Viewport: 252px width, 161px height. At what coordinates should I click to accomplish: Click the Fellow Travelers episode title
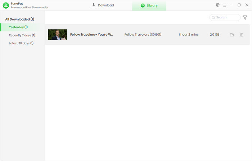click(91, 35)
